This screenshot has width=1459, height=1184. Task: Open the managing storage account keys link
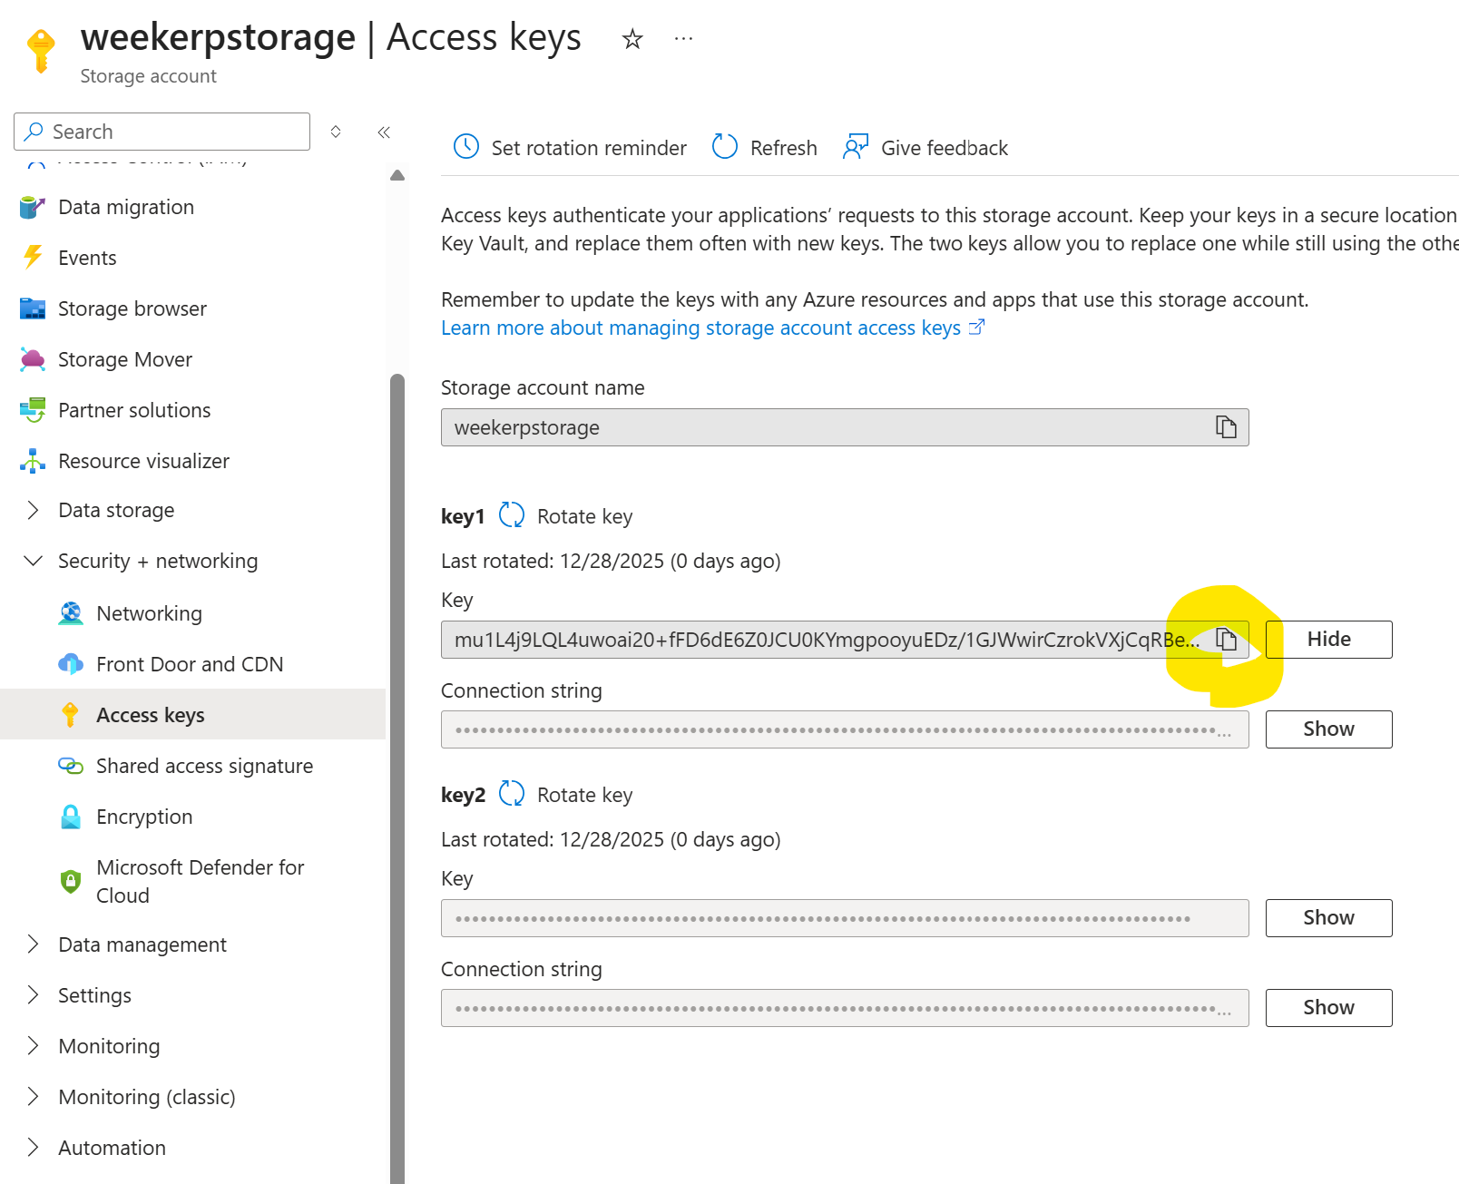point(700,328)
